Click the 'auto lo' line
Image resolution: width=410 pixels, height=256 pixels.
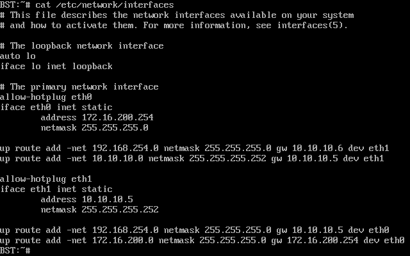[x=18, y=56]
